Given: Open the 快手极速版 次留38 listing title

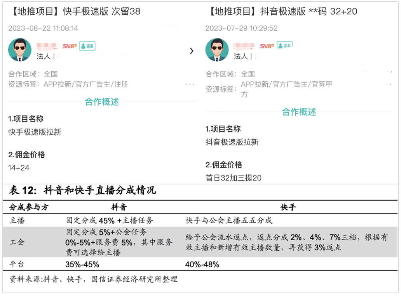Looking at the screenshot, I should (x=74, y=12).
